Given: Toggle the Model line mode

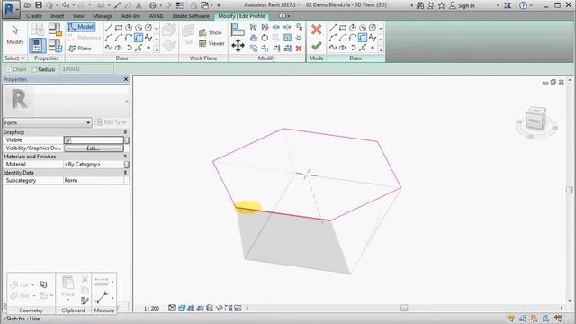Looking at the screenshot, I should pyautogui.click(x=81, y=27).
